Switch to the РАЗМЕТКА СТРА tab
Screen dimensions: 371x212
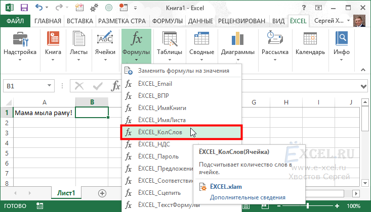[122, 21]
